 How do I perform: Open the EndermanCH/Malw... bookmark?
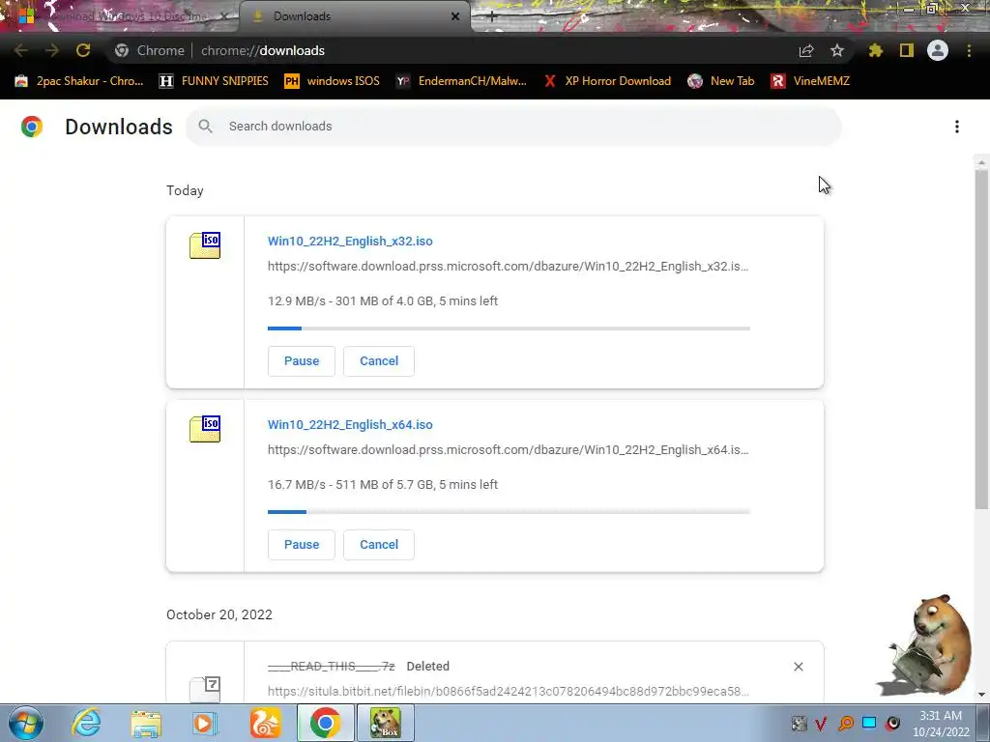click(461, 81)
